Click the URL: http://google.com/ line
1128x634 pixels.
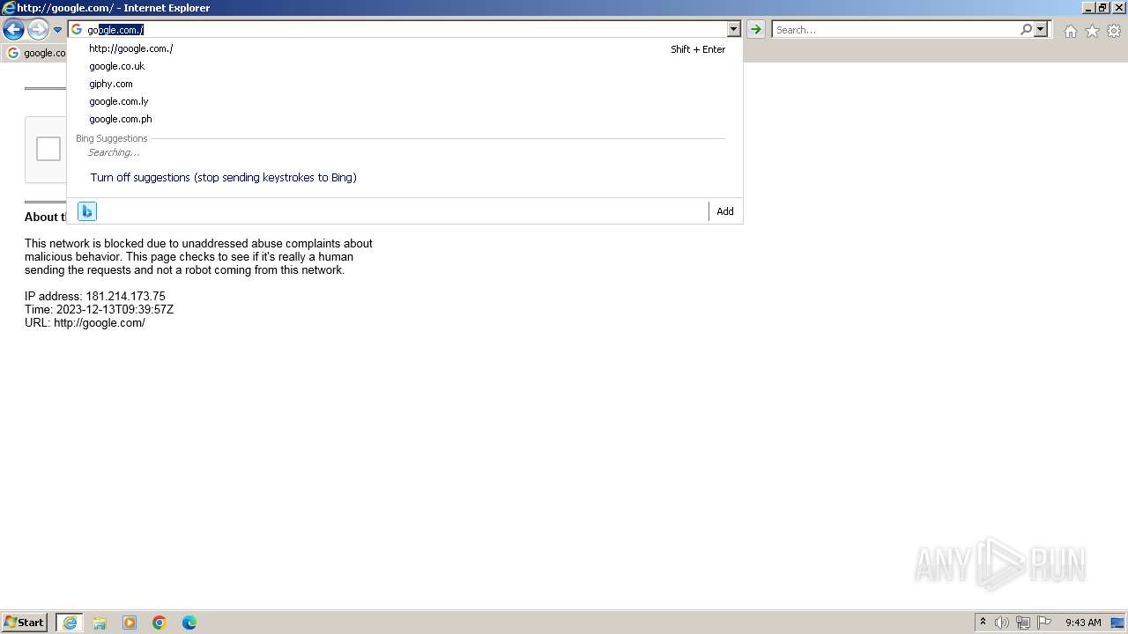(x=85, y=323)
